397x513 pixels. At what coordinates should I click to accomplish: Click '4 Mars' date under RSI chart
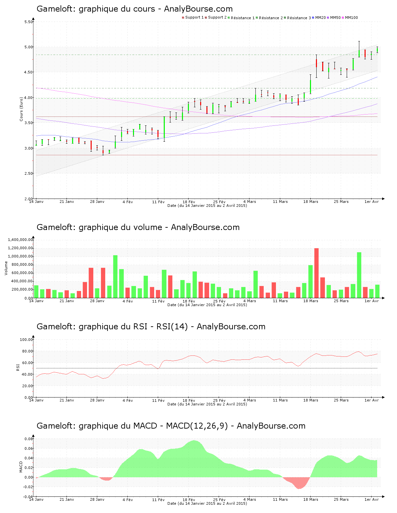(250, 400)
